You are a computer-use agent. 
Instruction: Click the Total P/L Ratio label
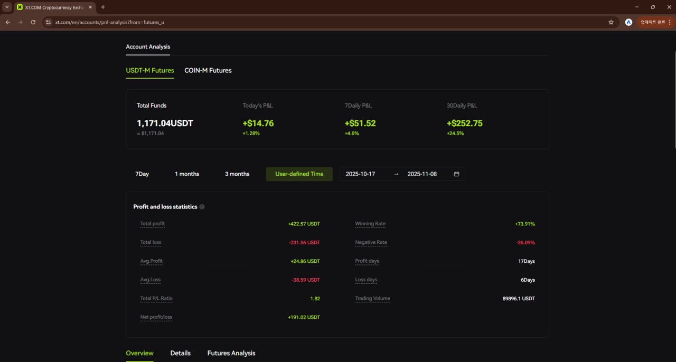tap(156, 299)
